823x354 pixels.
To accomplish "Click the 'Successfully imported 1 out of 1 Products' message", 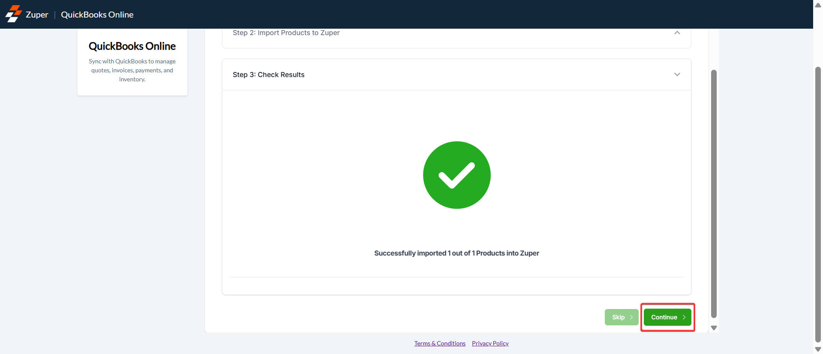I will click(x=457, y=253).
